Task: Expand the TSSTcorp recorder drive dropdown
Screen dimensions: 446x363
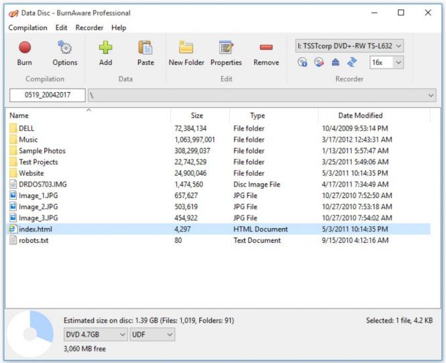Action: (349, 46)
